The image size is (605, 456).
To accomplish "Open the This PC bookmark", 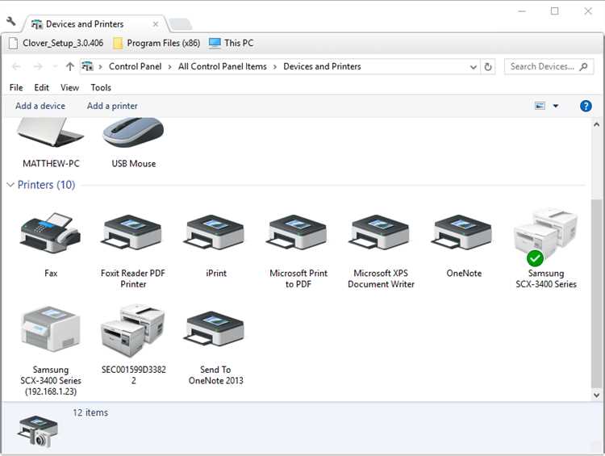I will pyautogui.click(x=232, y=43).
